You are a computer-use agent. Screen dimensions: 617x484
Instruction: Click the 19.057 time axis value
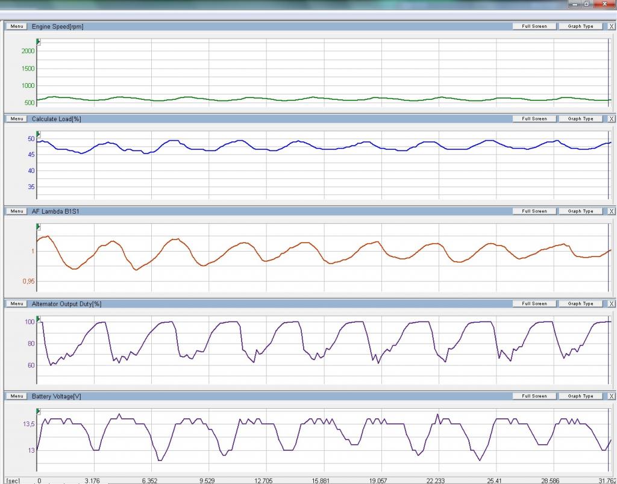pos(378,481)
